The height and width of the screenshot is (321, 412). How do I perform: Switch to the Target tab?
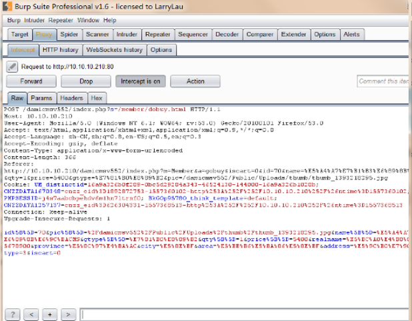[20, 35]
